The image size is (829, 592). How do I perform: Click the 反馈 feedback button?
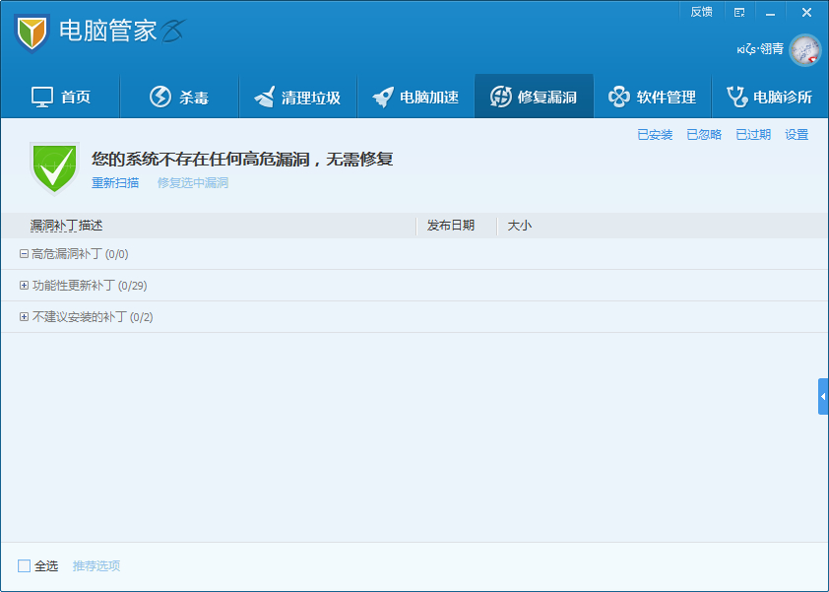[701, 12]
